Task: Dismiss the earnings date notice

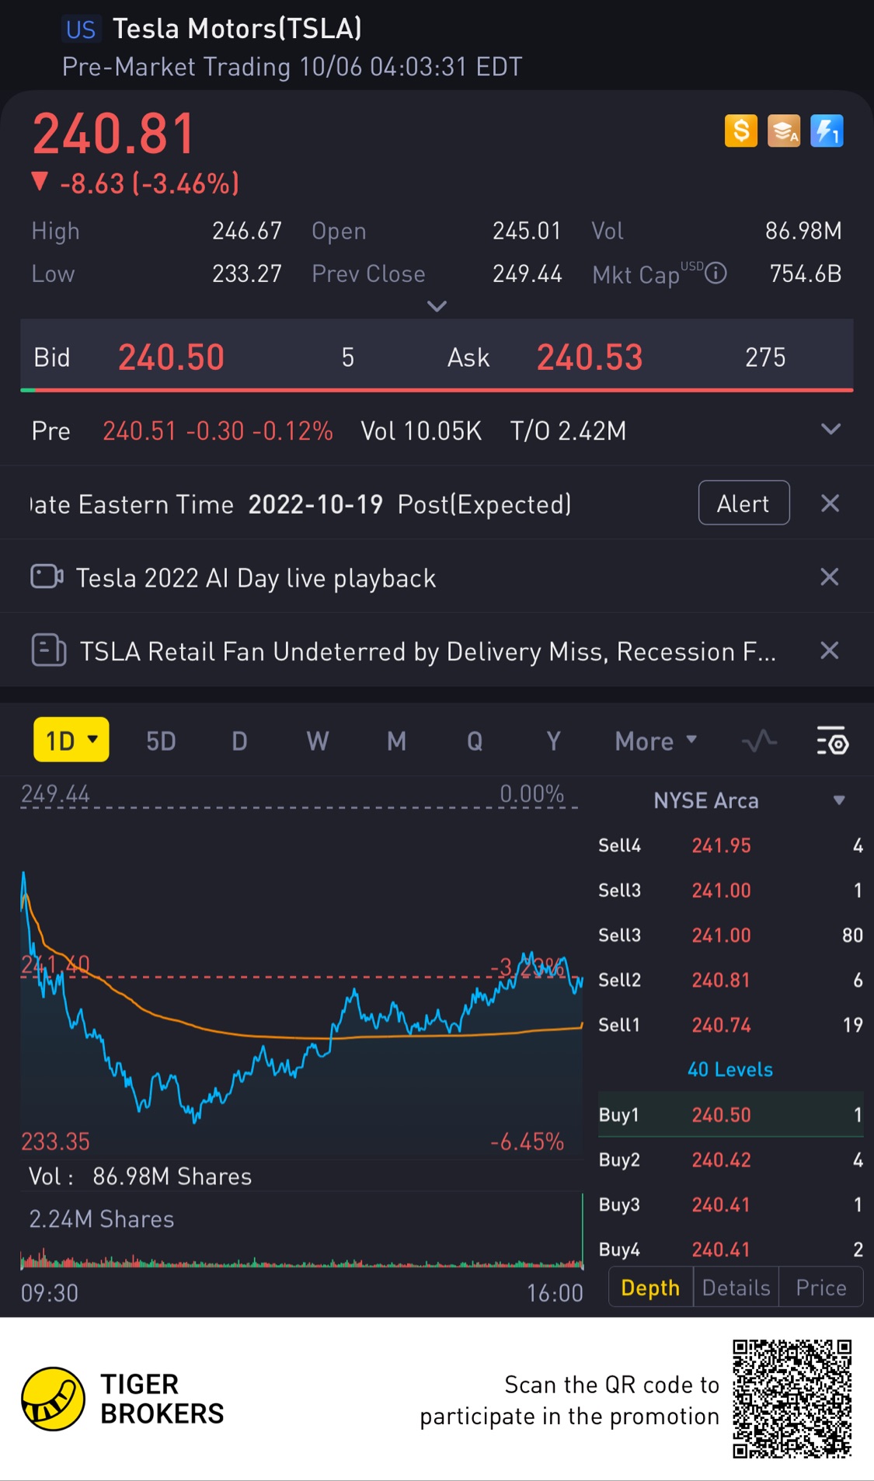Action: (x=830, y=504)
